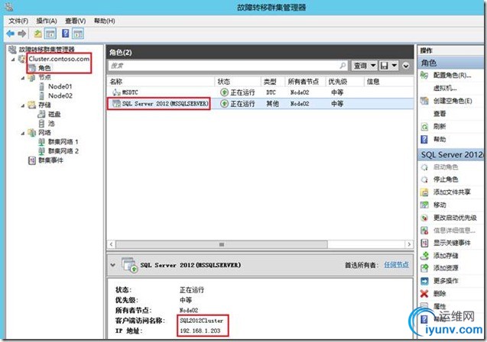Collapse the 网络 tree node
487x342 pixels.
click(x=23, y=133)
